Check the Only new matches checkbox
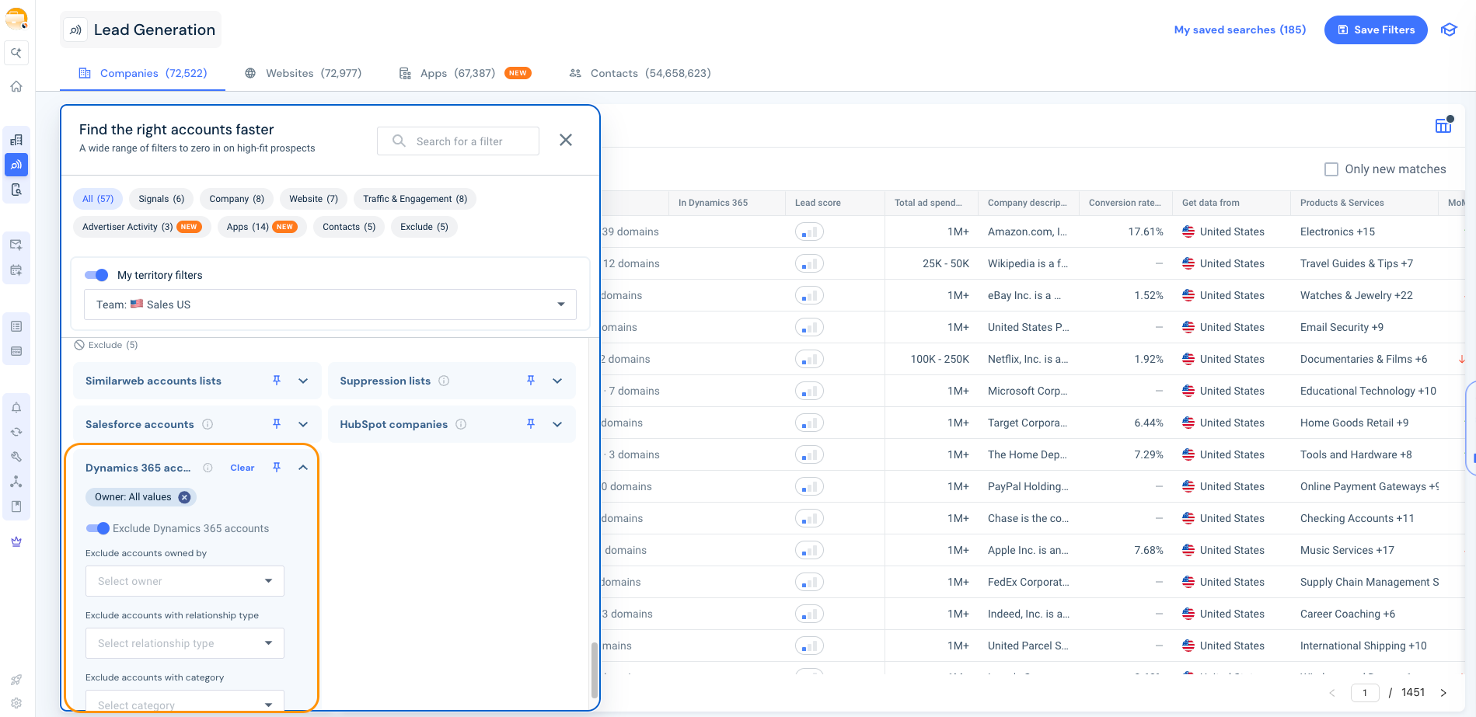The height and width of the screenshot is (717, 1476). click(x=1331, y=169)
